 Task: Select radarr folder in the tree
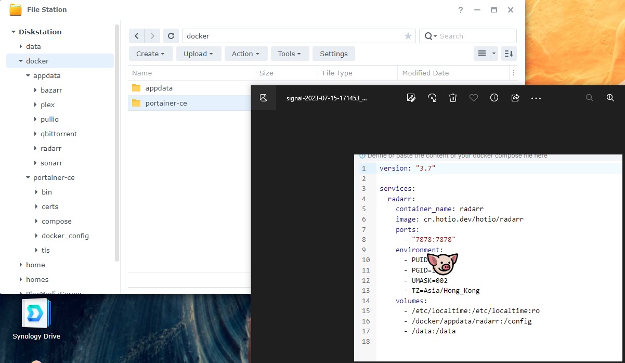pos(51,148)
